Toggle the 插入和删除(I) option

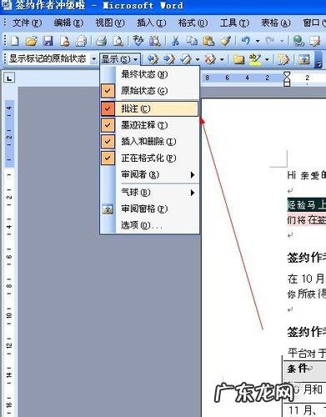[x=150, y=142]
